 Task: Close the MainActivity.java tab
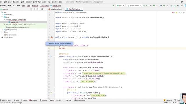(82, 9)
